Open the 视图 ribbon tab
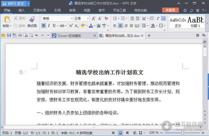Screen dimensions: 209x136 [x=87, y=10]
